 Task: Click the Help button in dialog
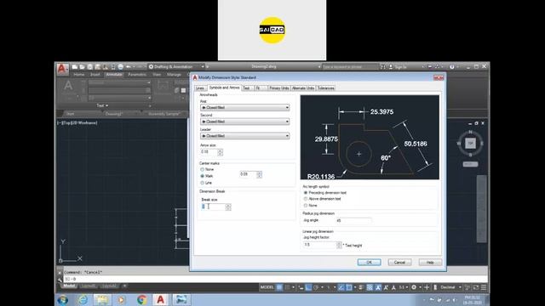pos(430,263)
